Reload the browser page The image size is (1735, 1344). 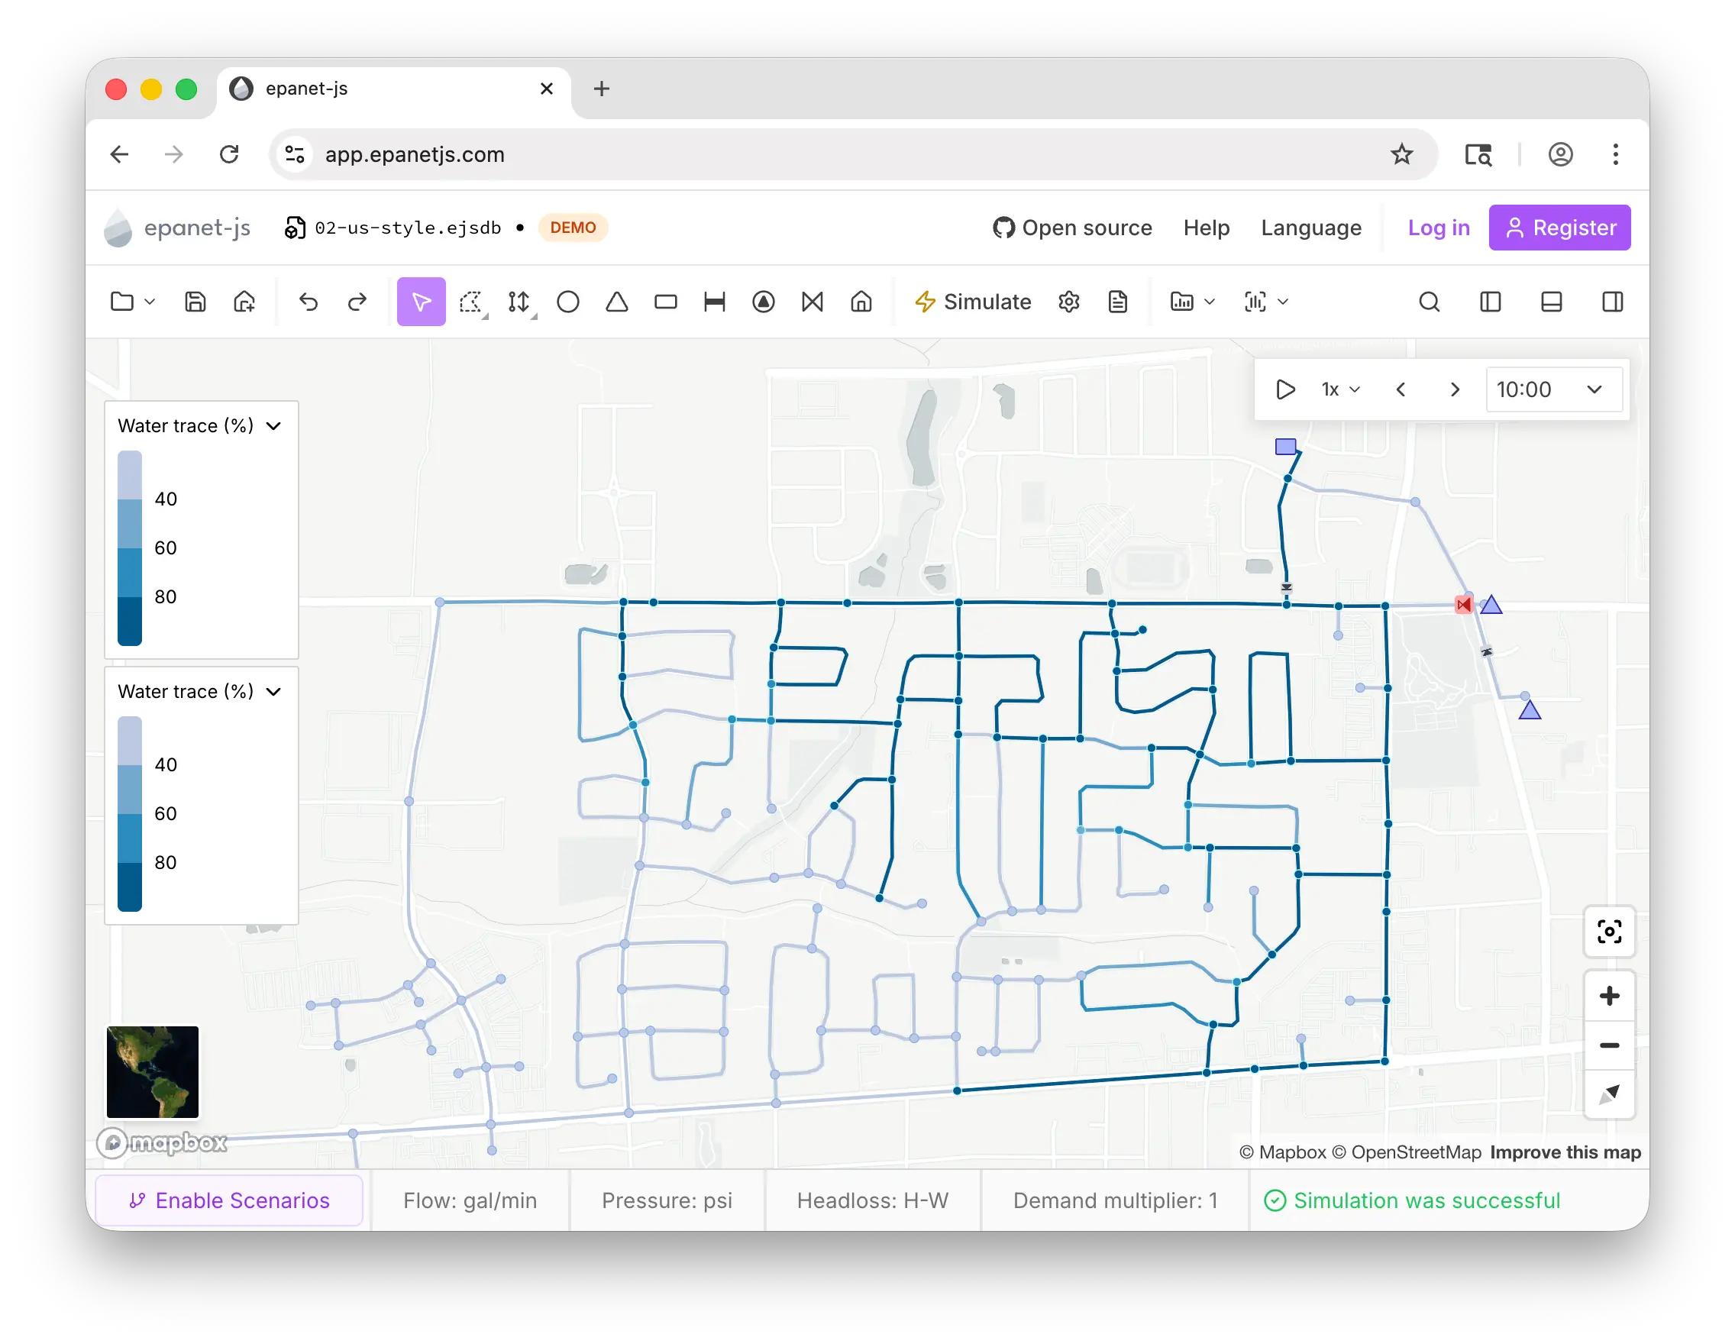[230, 154]
